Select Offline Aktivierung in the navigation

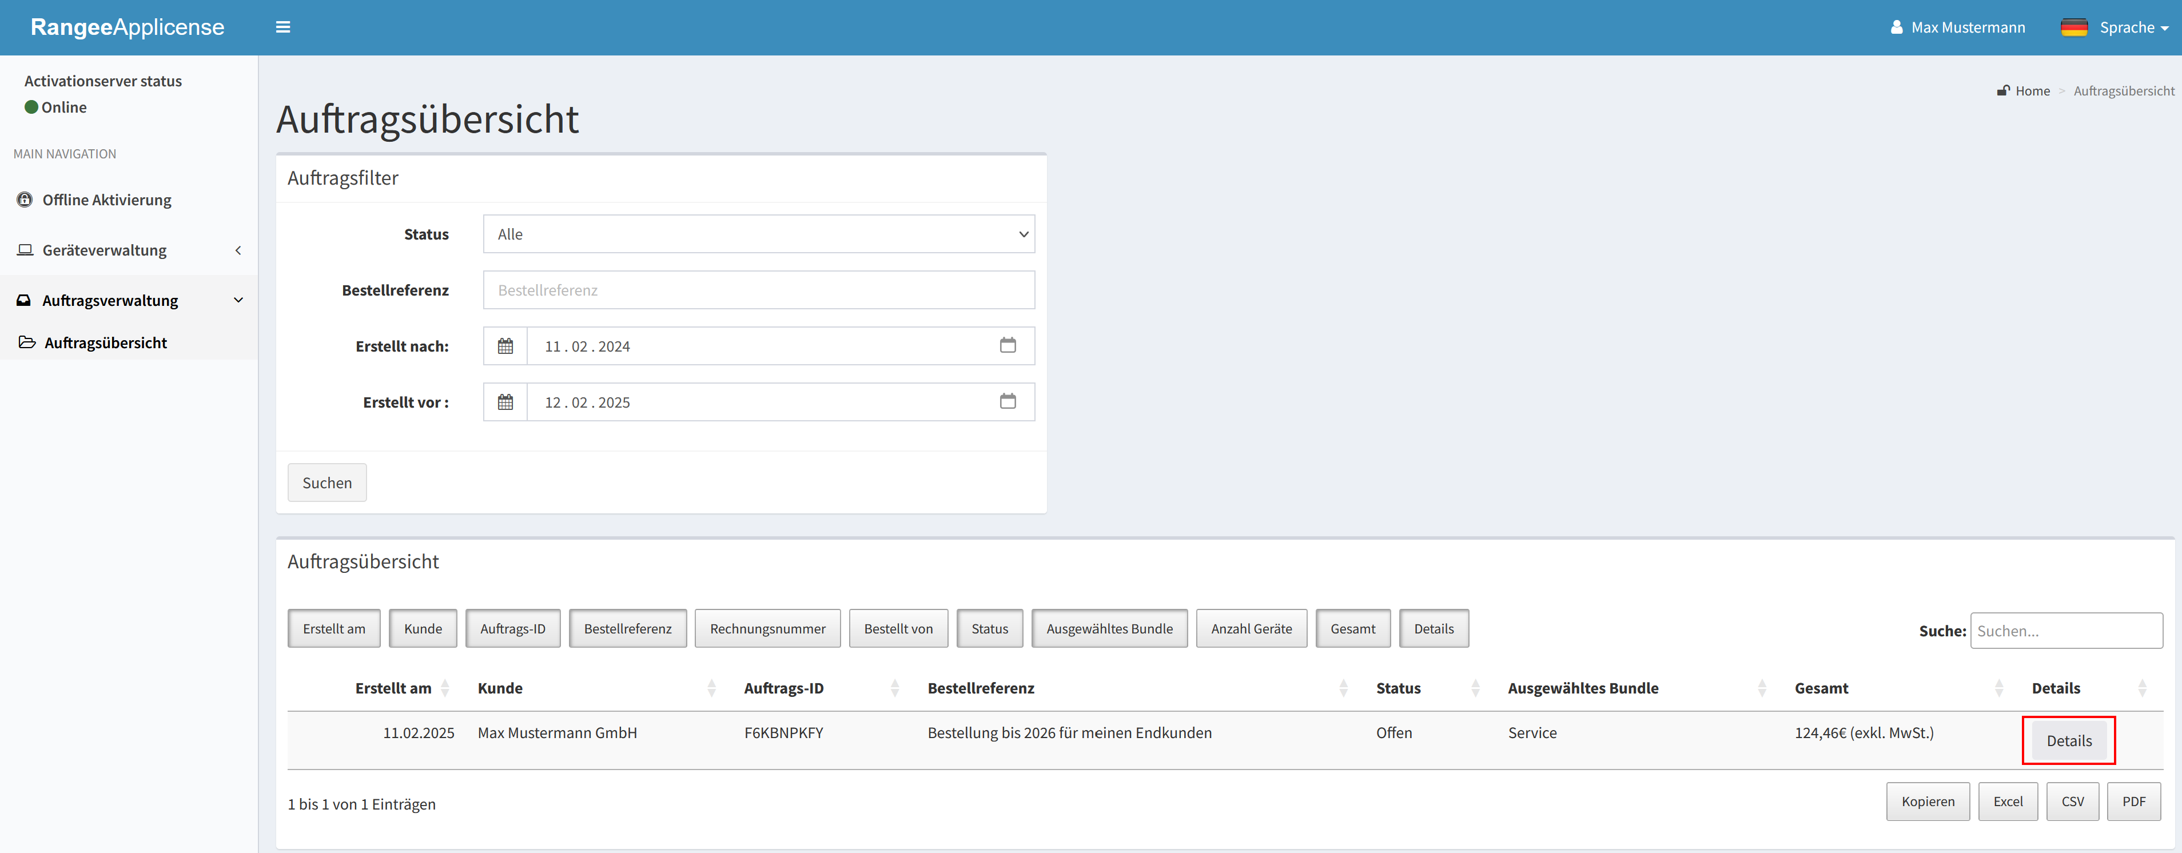(105, 199)
